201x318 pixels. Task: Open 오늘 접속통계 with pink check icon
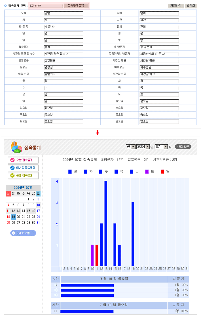[23, 160]
